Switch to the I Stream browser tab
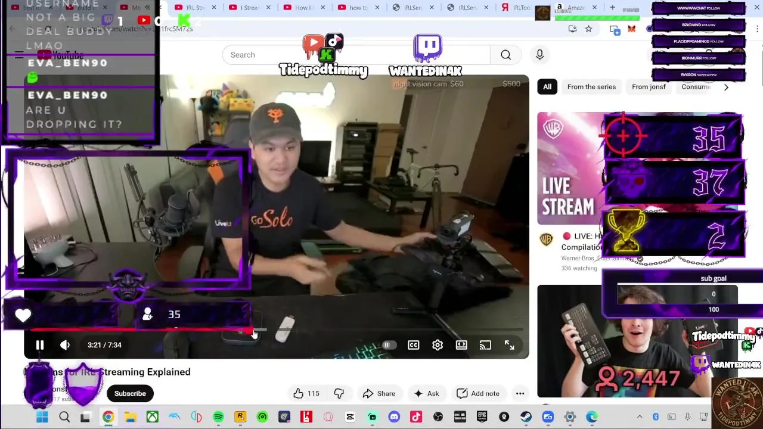The width and height of the screenshot is (763, 429). click(250, 7)
